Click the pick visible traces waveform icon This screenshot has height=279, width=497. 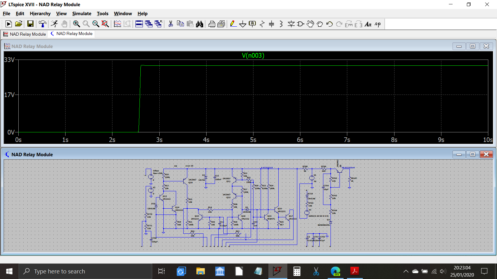117,24
